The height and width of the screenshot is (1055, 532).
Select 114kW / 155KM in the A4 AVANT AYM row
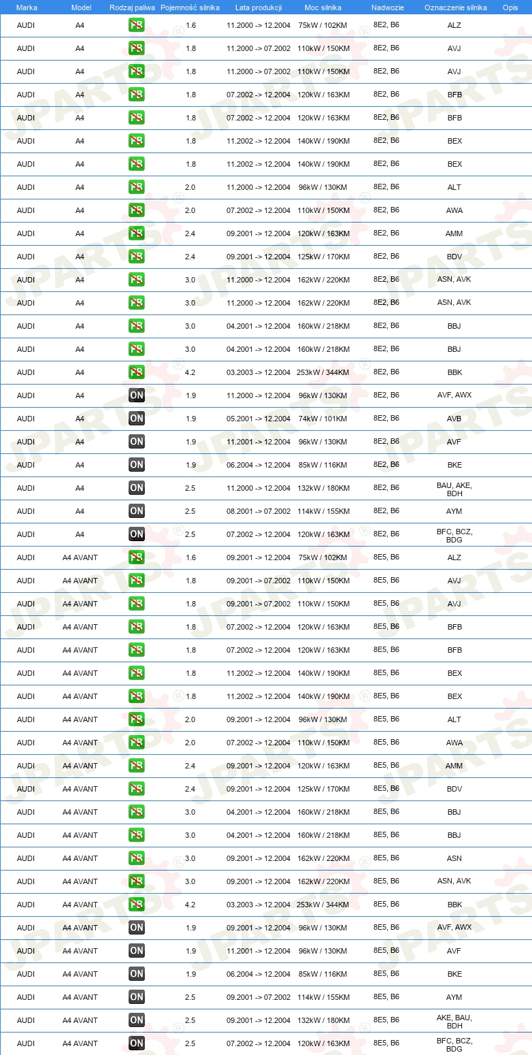click(323, 998)
